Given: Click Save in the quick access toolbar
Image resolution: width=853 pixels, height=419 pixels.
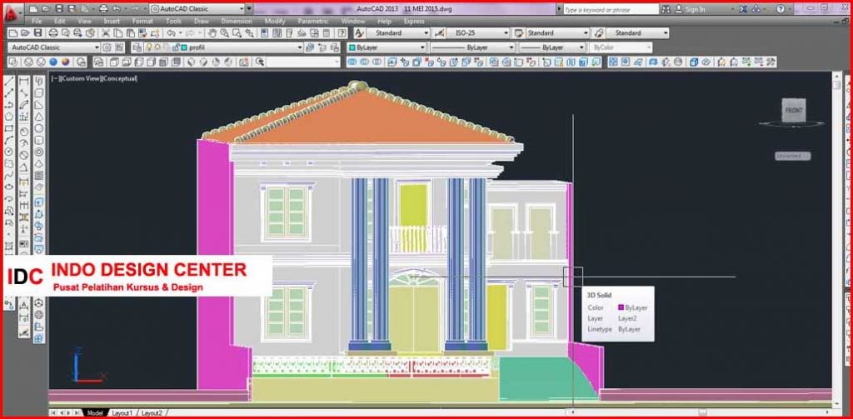Looking at the screenshot, I should (59, 8).
